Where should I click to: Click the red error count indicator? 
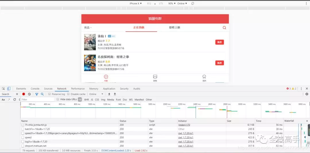pos(288,89)
